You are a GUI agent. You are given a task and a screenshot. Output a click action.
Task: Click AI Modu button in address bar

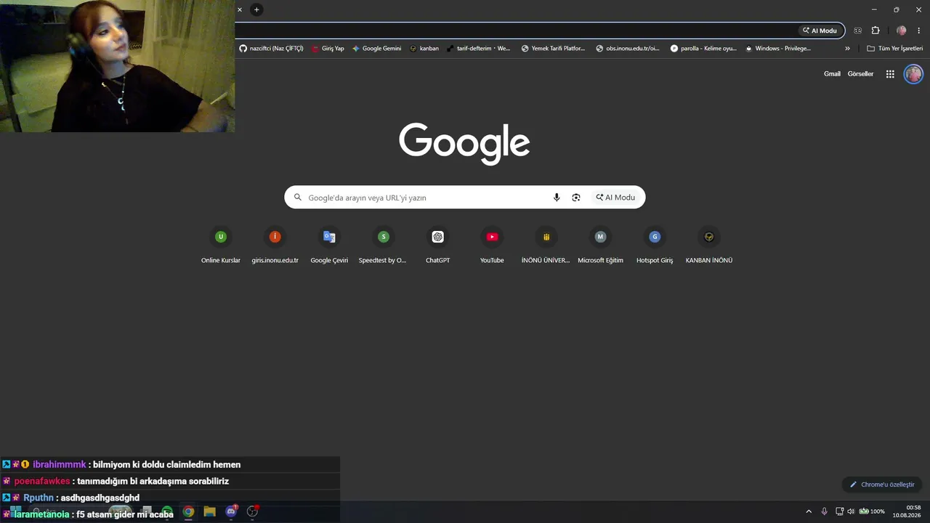(820, 31)
